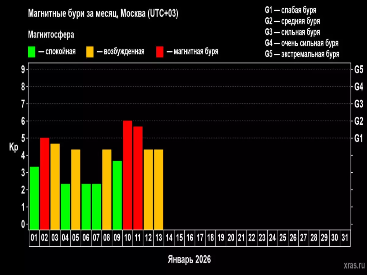Click the G5 storm level label
The image size is (367, 275).
(x=358, y=69)
